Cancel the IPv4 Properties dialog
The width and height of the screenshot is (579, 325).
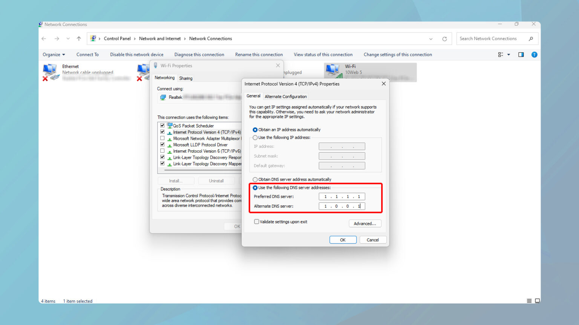(x=373, y=239)
